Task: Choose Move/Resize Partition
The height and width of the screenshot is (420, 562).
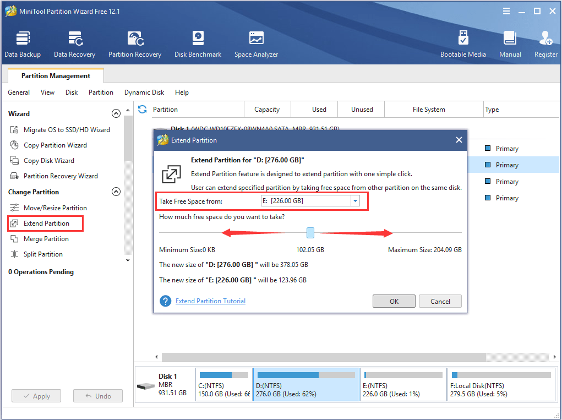Action: 48,208
